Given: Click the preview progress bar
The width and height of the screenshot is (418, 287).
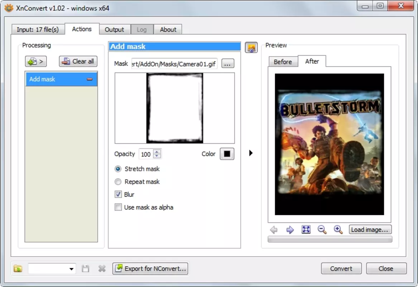Looking at the screenshot, I should [x=330, y=240].
